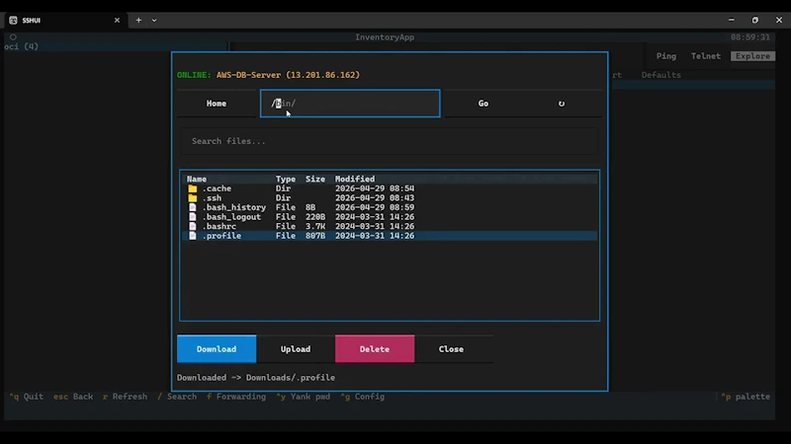Click the Downloaded status message
791x444 pixels.
(x=256, y=378)
